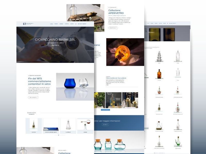Click the Prodotti banner title on the products page
This screenshot has width=206, height=154.
tap(151, 32)
